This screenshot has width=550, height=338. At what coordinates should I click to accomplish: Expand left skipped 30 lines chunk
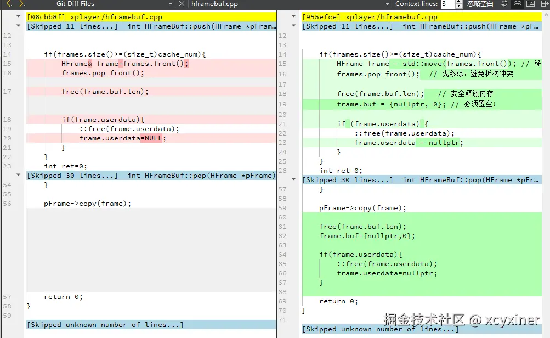click(x=18, y=174)
